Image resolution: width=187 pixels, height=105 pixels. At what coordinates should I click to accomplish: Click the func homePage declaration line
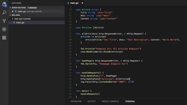click(x=109, y=61)
